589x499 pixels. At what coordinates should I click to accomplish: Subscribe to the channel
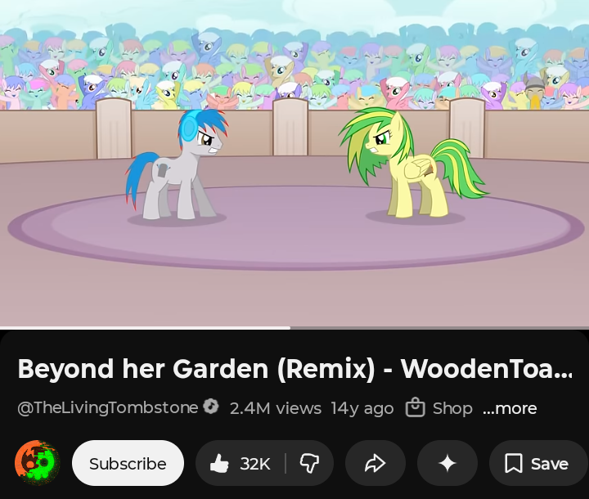pyautogui.click(x=128, y=463)
